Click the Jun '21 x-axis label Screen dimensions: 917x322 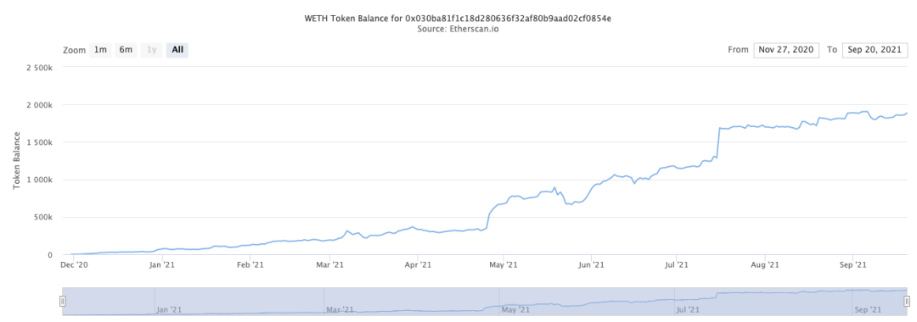[591, 265]
